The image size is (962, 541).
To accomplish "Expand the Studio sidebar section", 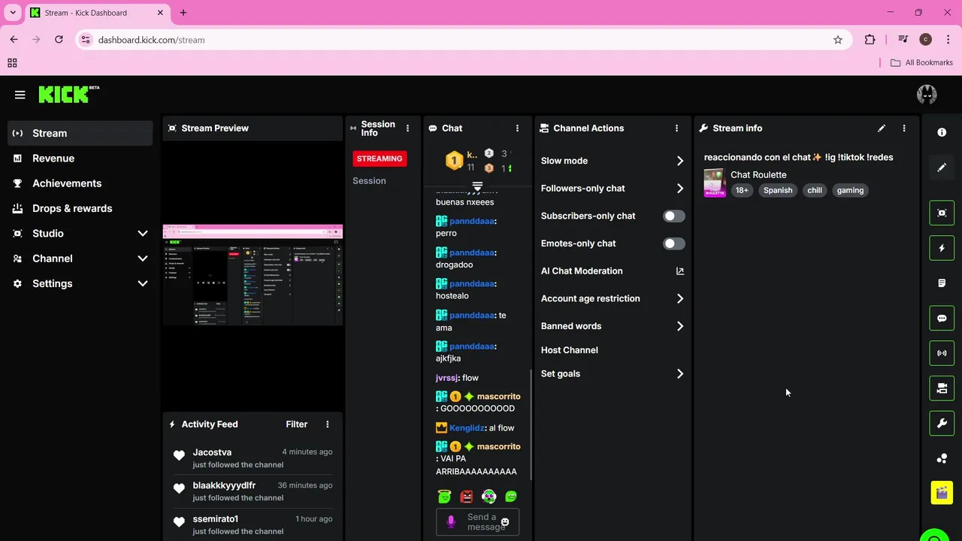I will pos(143,234).
